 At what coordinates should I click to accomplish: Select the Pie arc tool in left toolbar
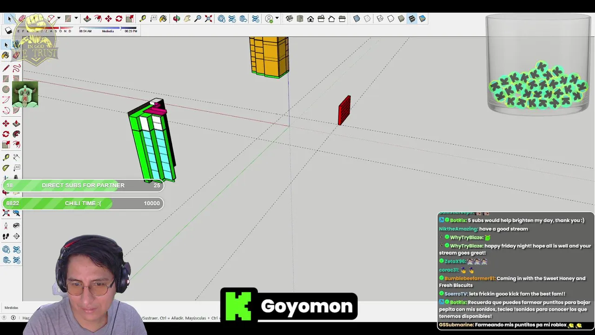(x=16, y=110)
